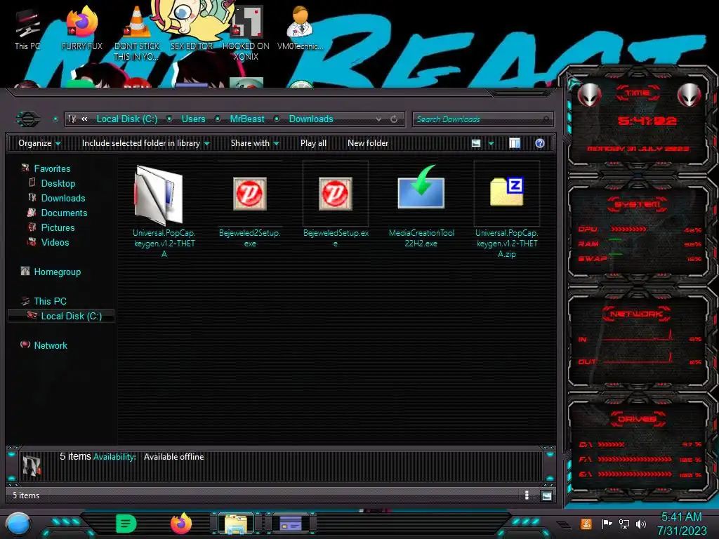Image resolution: width=719 pixels, height=539 pixels.
Task: Select Local Disk (C:) in navigation pane
Action: (x=61, y=316)
